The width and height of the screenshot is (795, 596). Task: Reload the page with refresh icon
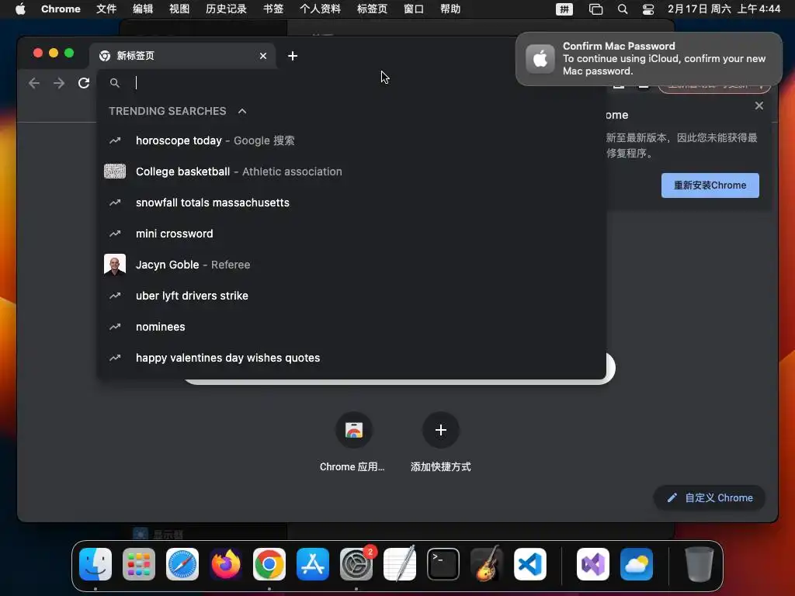(x=84, y=83)
